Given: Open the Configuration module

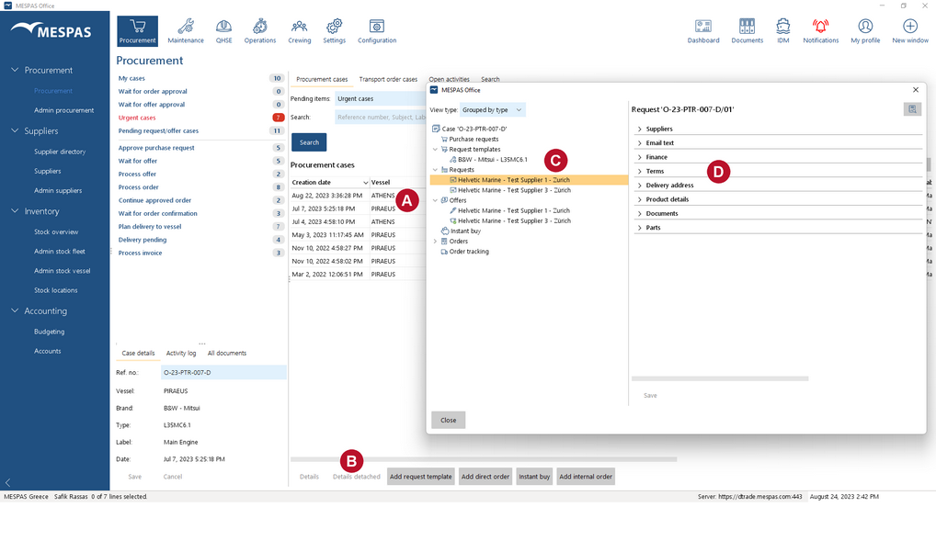Looking at the screenshot, I should pyautogui.click(x=377, y=31).
